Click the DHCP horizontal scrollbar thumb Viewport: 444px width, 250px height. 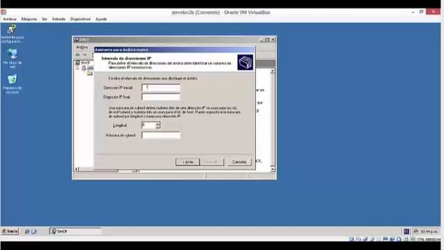[x=99, y=170]
